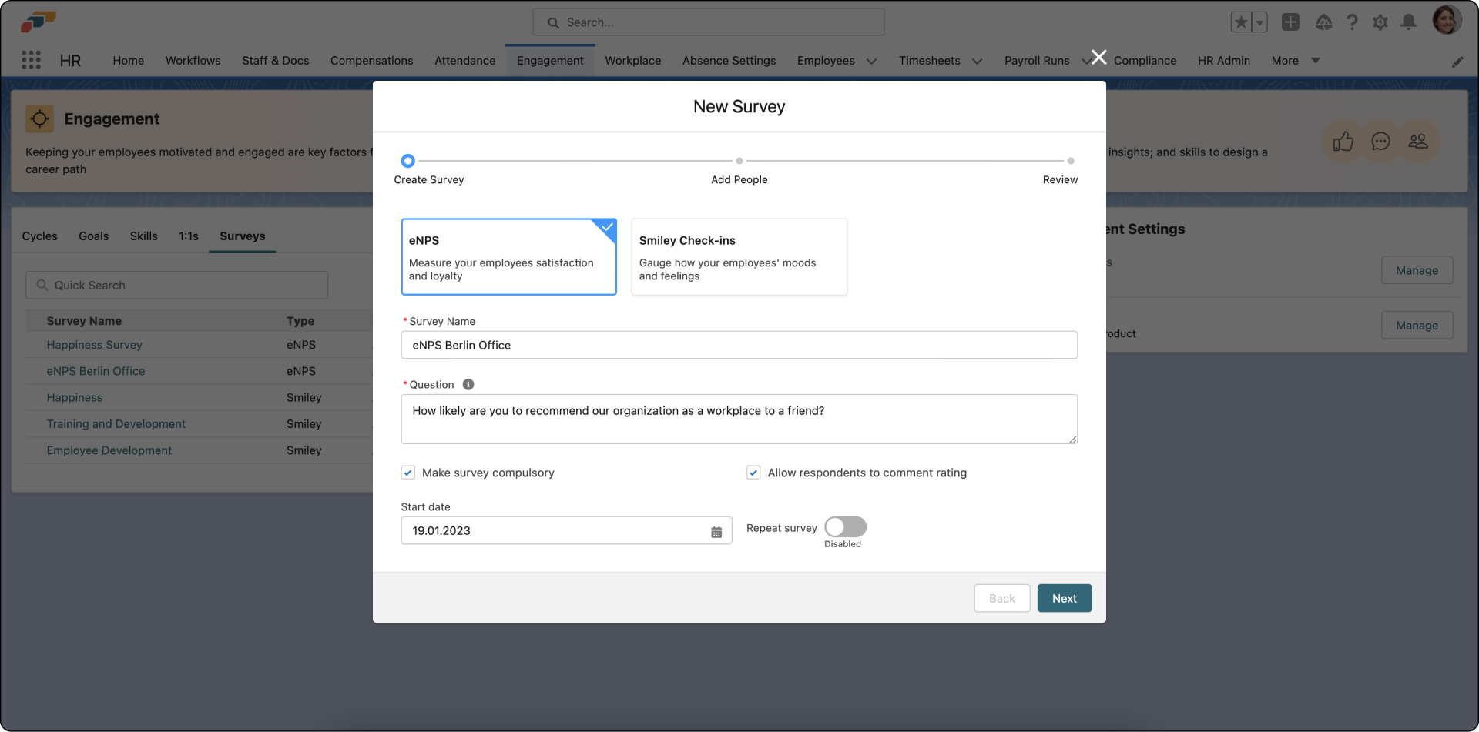Disable the Make survey compulsory checkbox
Image resolution: width=1479 pixels, height=732 pixels.
pyautogui.click(x=407, y=472)
